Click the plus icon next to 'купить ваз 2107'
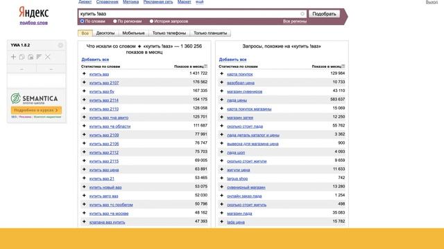 pyautogui.click(x=84, y=82)
